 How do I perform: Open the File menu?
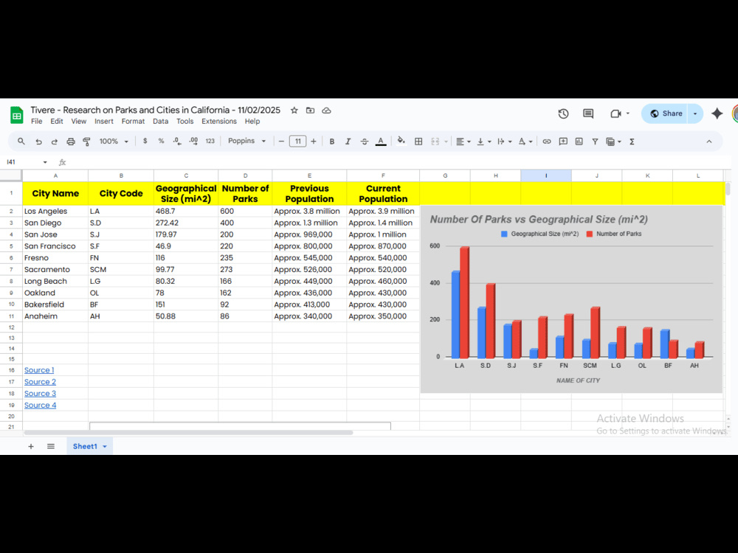[x=37, y=122]
